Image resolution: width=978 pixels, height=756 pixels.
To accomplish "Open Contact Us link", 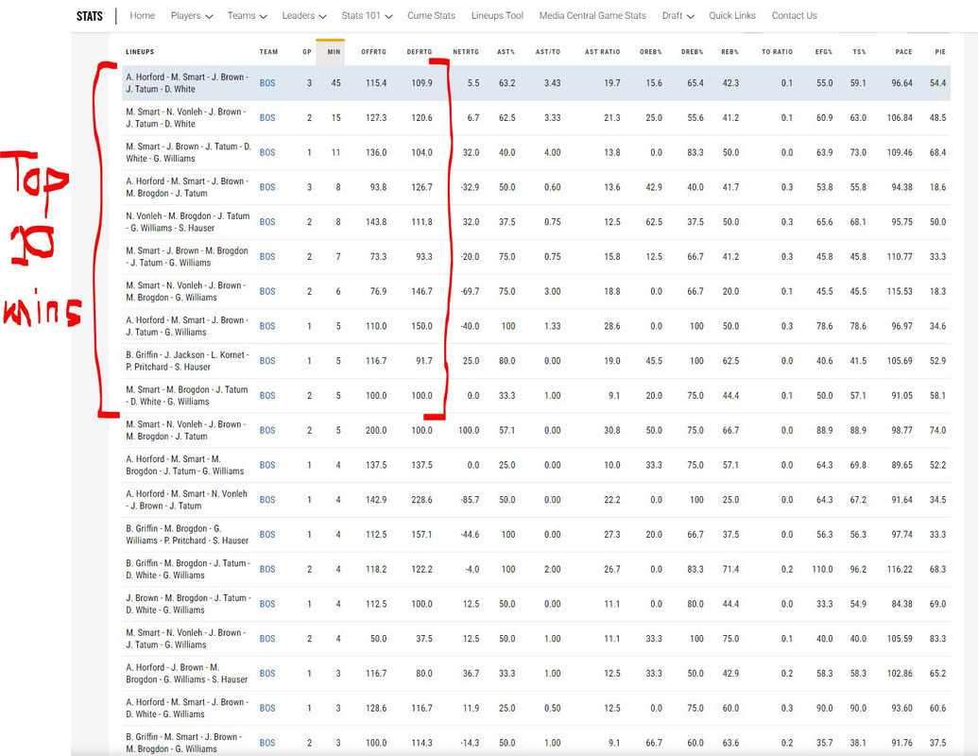I will (x=794, y=16).
